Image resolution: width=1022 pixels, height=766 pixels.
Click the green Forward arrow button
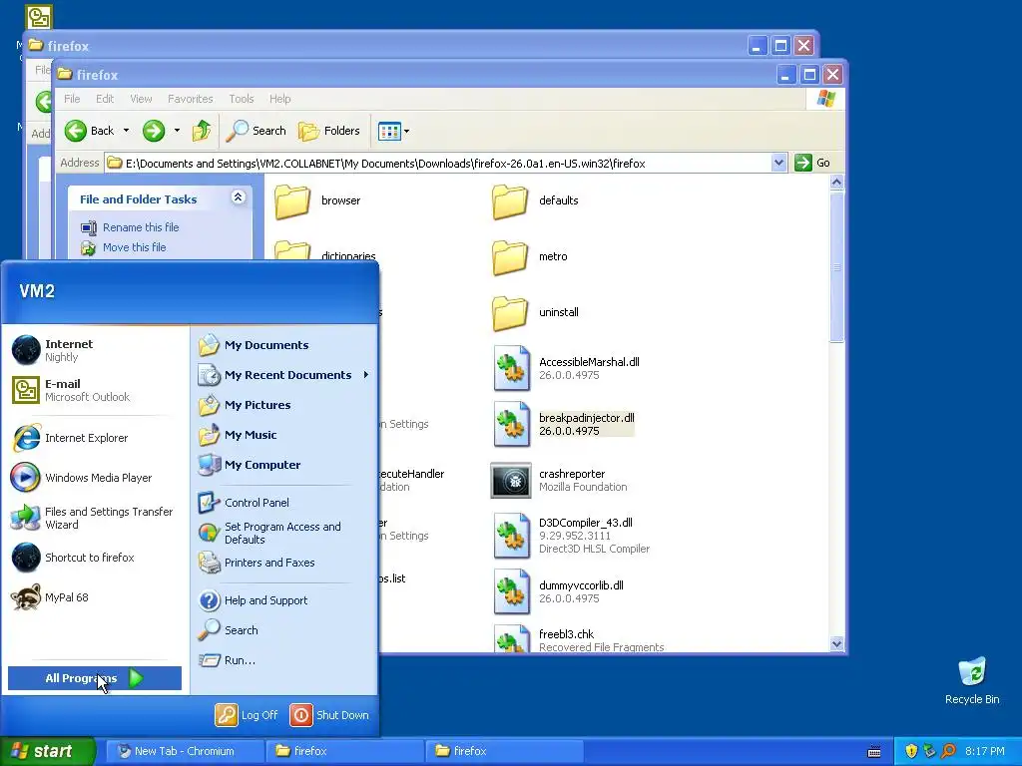coord(154,131)
